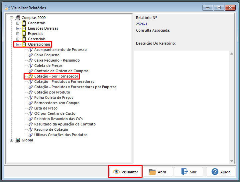The image size is (240, 182).
Task: Expand the Cadastrais folder
Action: point(18,23)
